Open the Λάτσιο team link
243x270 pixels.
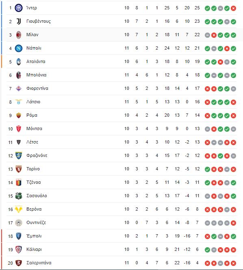click(x=33, y=102)
